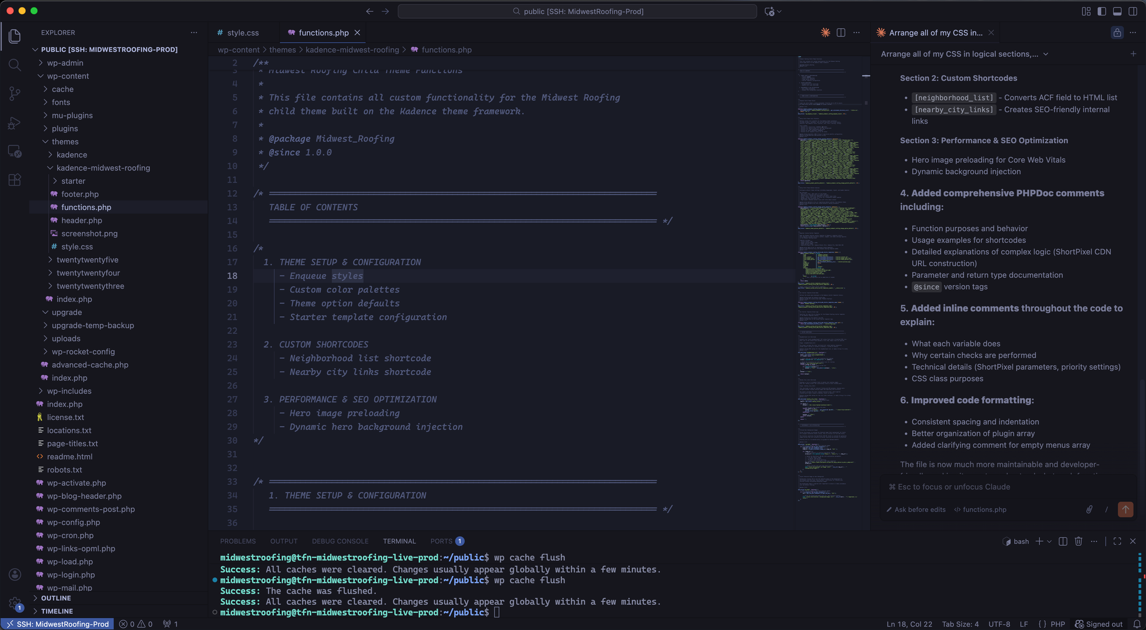Toggle the primary sidebar layout button
Image resolution: width=1146 pixels, height=630 pixels.
[x=1101, y=11]
